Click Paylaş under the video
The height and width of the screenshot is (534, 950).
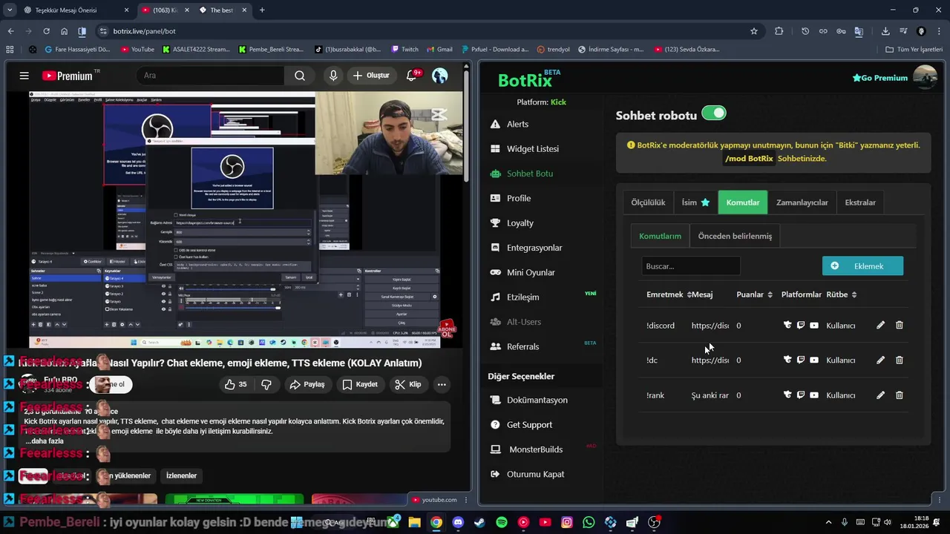click(307, 384)
